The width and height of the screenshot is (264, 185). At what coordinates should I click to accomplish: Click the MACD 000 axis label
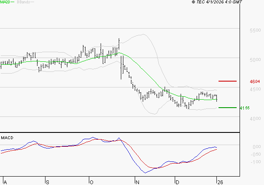point(257,147)
